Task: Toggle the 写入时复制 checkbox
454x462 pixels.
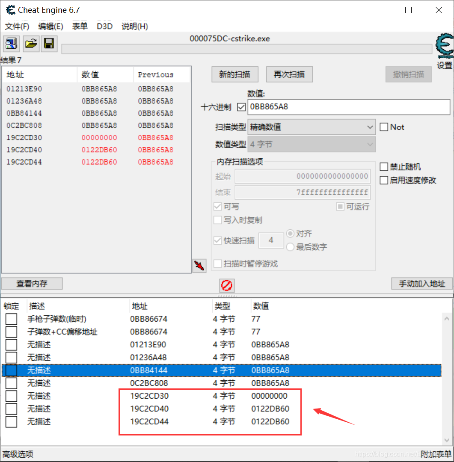Action: tap(217, 220)
